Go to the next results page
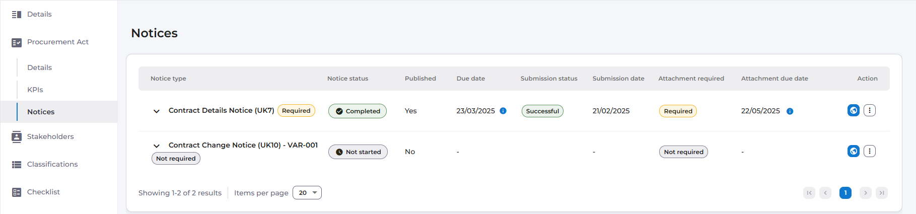916x214 pixels. coord(866,193)
